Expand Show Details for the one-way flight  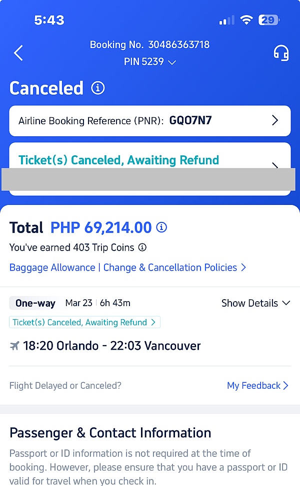(x=255, y=303)
